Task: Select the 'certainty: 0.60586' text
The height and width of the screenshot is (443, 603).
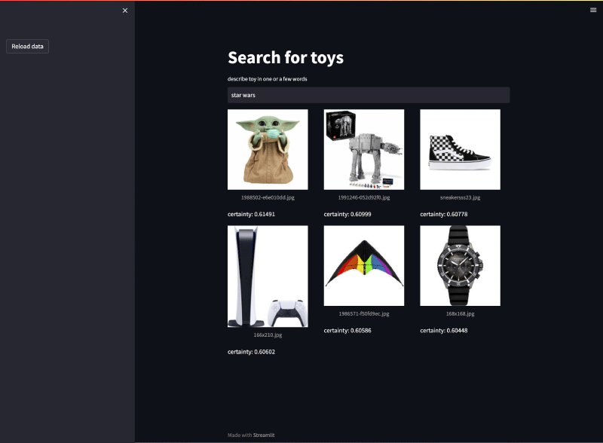Action: pos(347,330)
